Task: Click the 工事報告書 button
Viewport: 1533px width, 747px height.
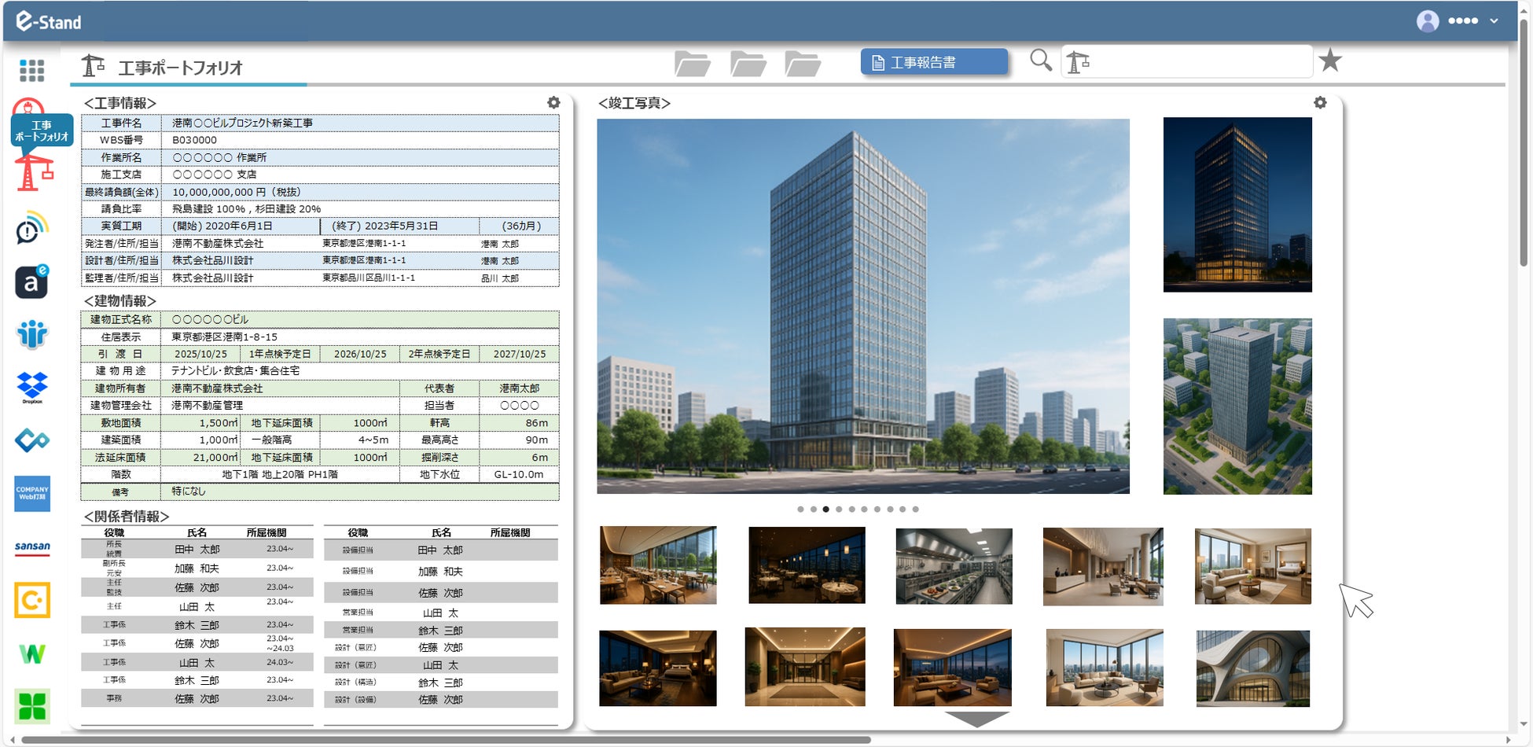Action: 934,62
